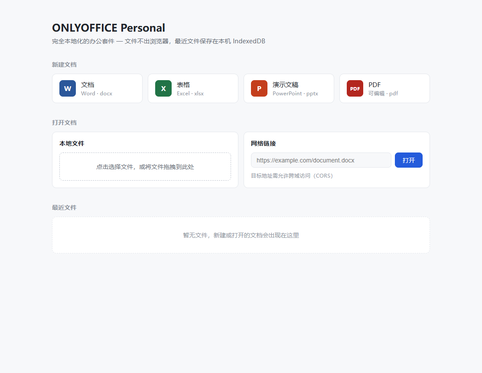
Task: Click the 打开文档 section heading
Action: click(x=64, y=123)
